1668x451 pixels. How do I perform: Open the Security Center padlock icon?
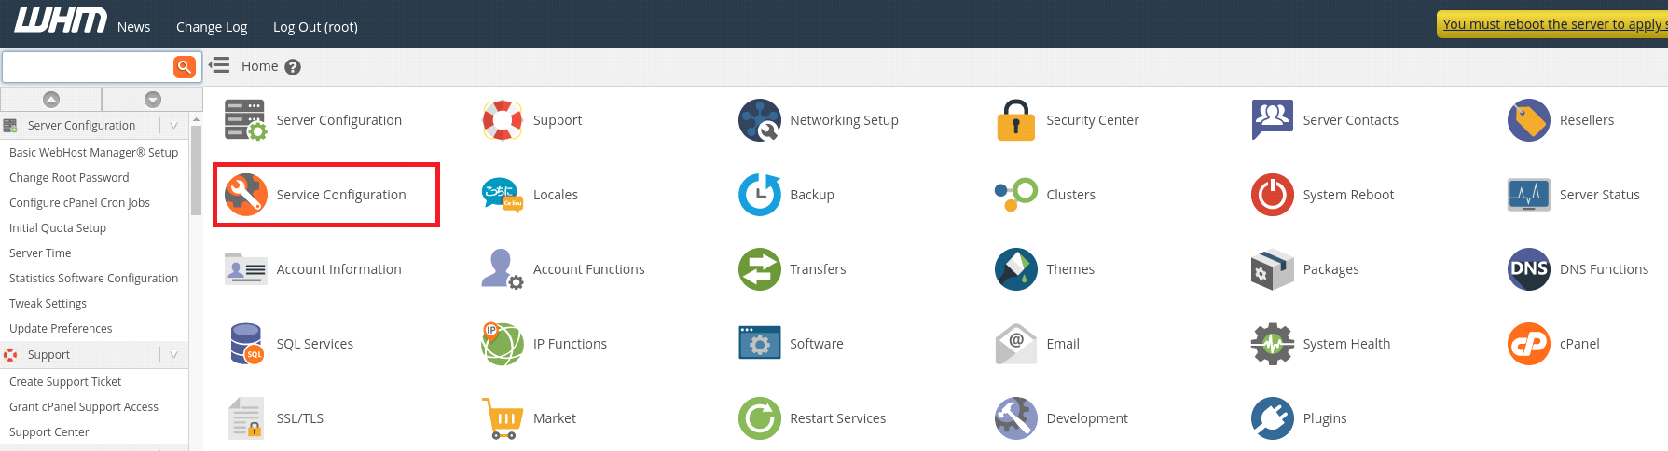coord(1015,120)
